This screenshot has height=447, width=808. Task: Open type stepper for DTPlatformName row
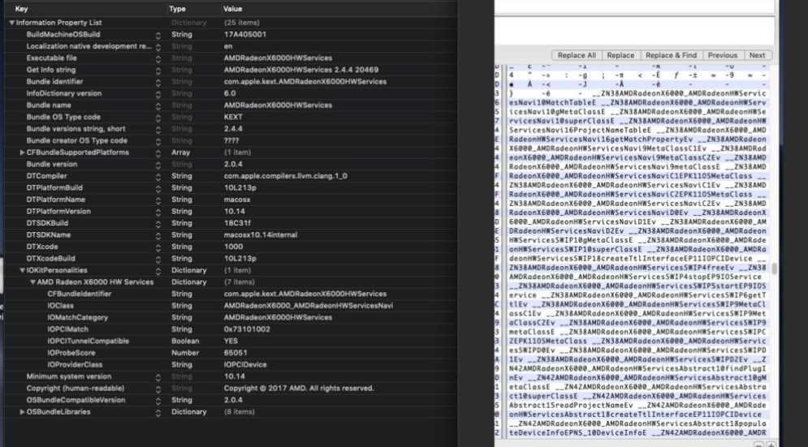pos(158,200)
